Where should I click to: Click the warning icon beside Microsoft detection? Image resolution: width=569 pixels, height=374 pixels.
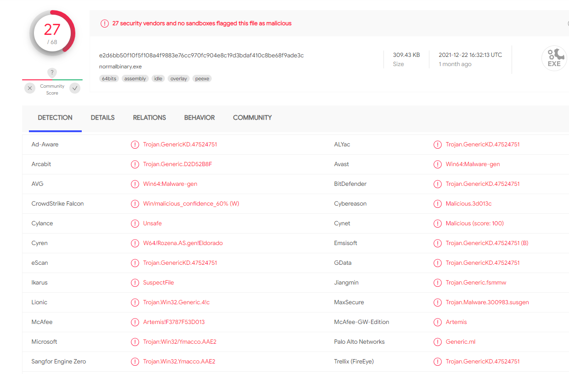point(135,342)
